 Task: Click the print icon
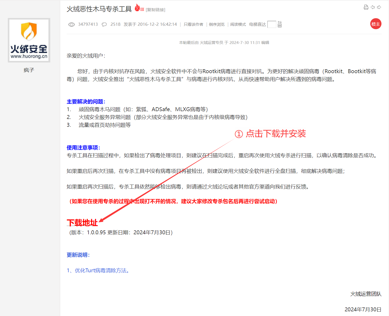tap(366, 7)
